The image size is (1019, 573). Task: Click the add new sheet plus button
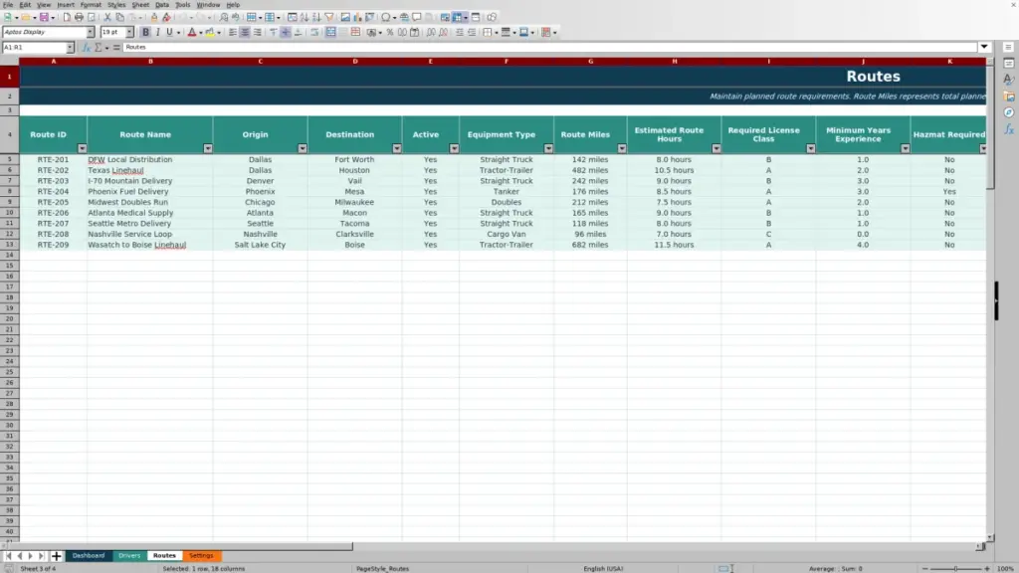56,556
